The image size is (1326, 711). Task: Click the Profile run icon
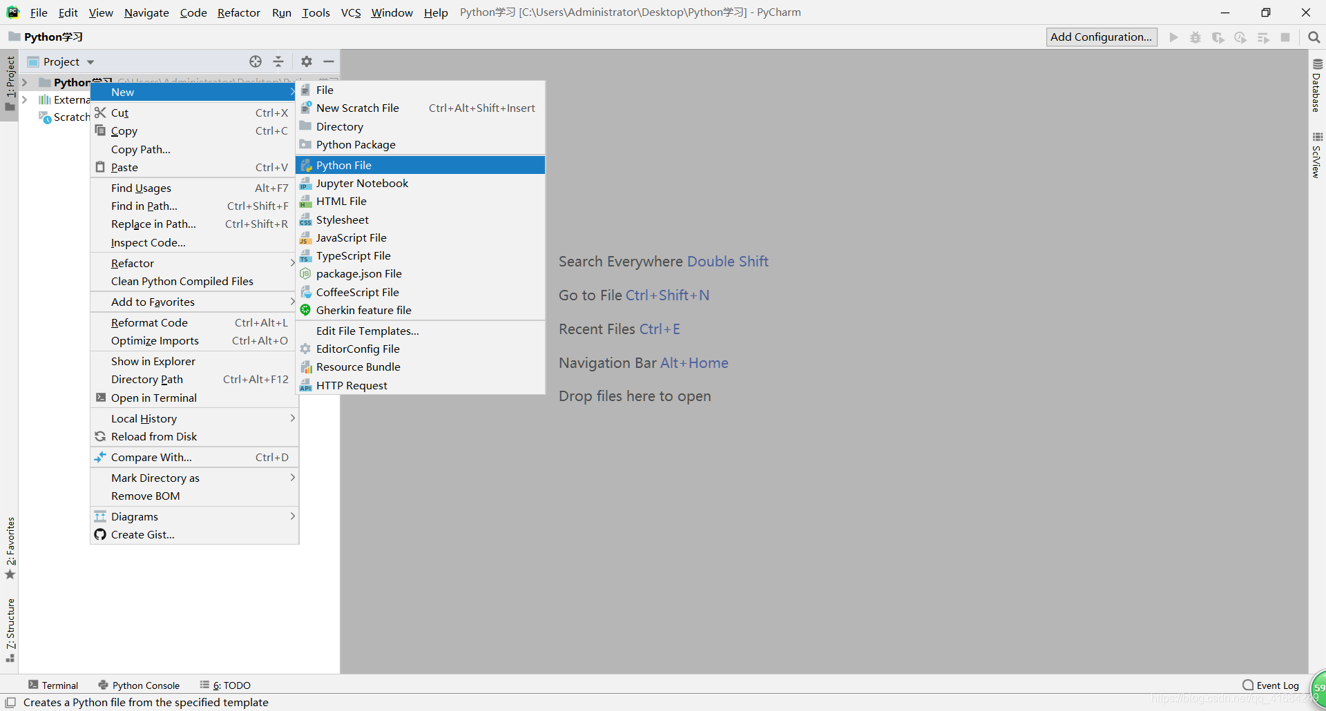click(x=1240, y=37)
